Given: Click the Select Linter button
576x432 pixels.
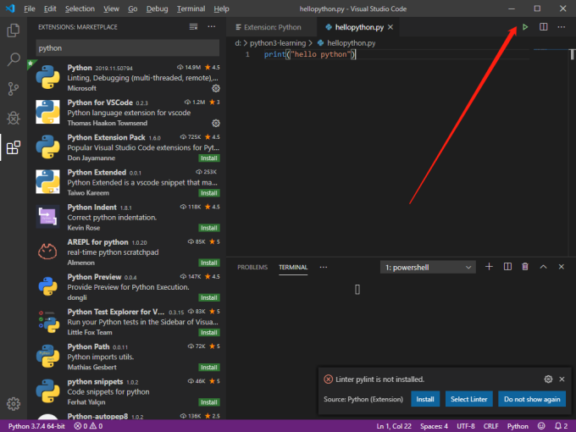Looking at the screenshot, I should (468, 399).
